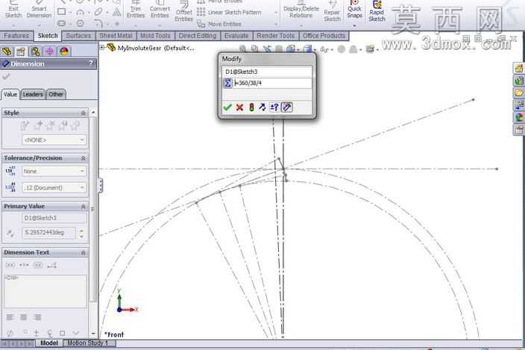Collapse the Tolerance/Precision section
Screen dimensions: 525x350
[x=83, y=158]
